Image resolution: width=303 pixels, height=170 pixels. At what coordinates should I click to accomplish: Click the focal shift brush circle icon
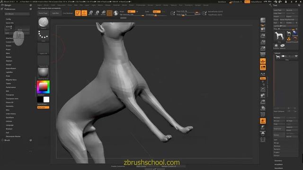tap(172, 13)
